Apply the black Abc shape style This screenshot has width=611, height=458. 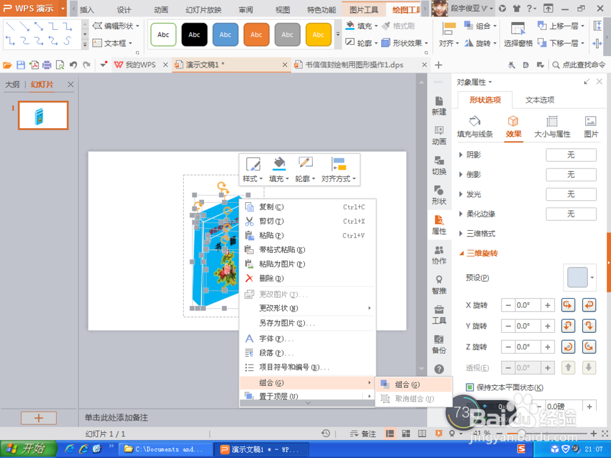[x=194, y=35]
